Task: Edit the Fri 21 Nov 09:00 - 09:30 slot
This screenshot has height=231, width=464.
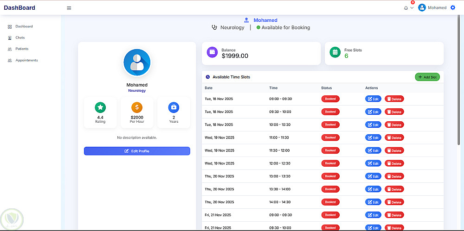Action: pos(373,215)
